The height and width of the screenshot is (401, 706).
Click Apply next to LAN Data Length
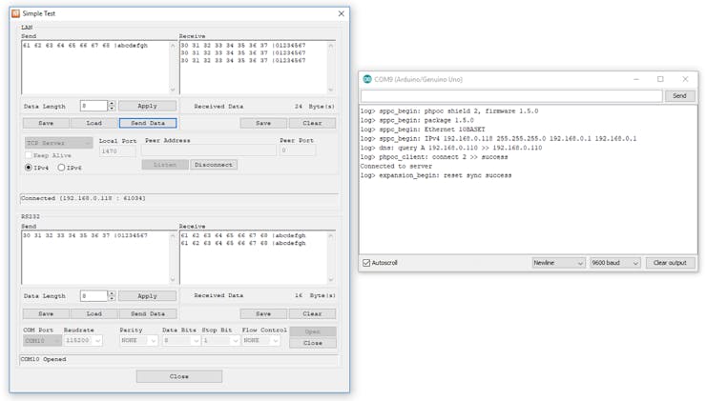pos(147,106)
